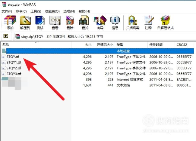The height and width of the screenshot is (141, 196).
Task: Open the 注释 (Comment) tool
Action: pyautogui.click(x=148, y=23)
